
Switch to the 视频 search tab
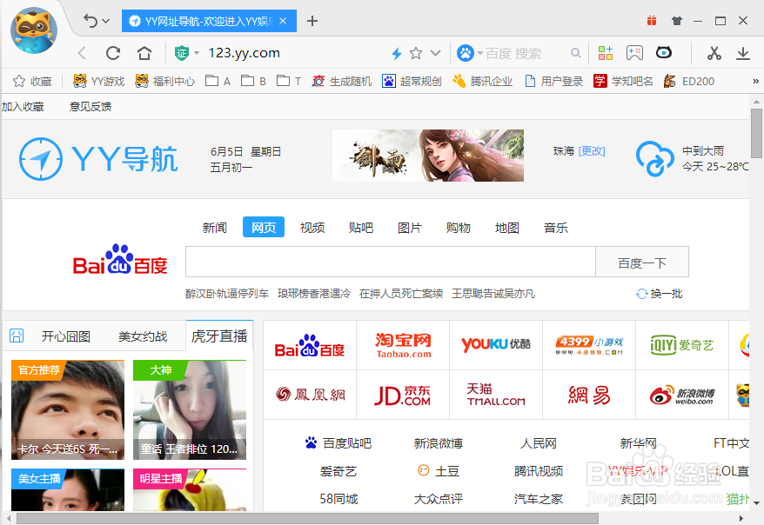point(312,227)
